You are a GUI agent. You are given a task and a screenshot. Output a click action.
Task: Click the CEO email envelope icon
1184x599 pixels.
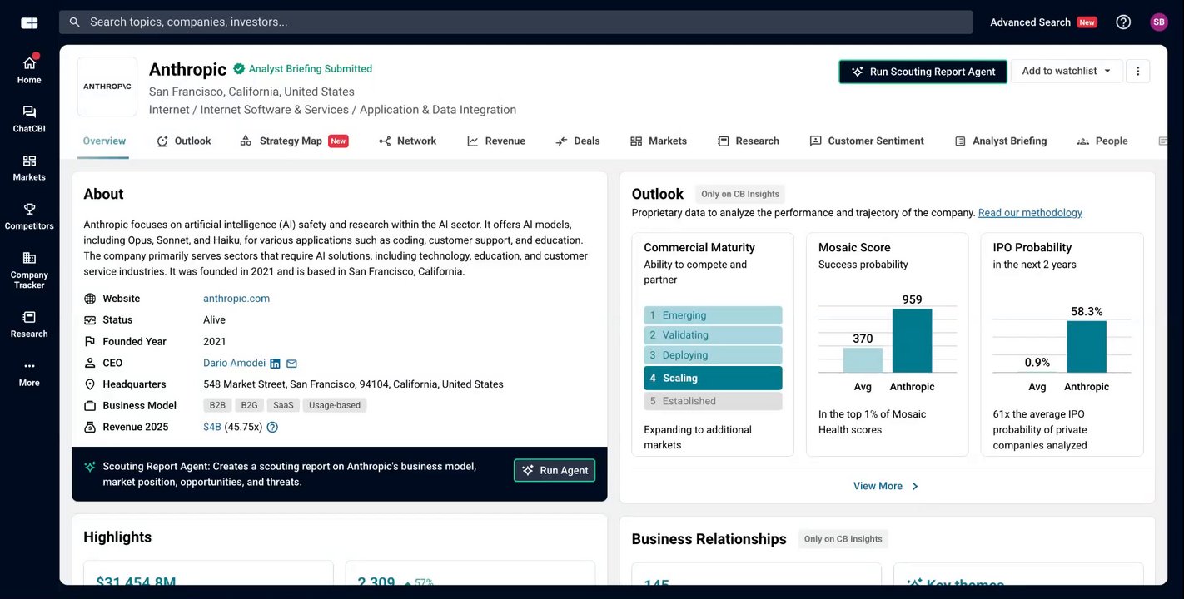(291, 364)
